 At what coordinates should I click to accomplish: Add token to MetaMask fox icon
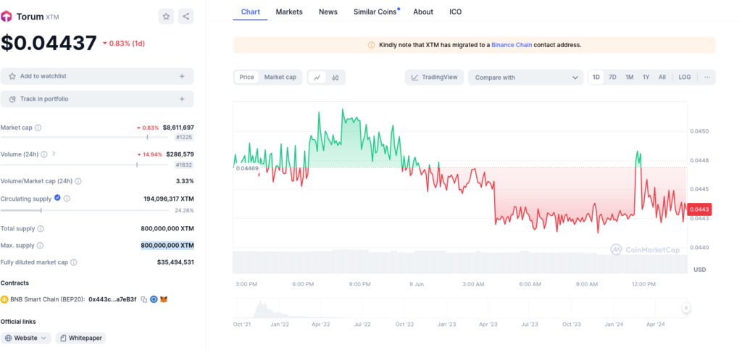tap(164, 299)
